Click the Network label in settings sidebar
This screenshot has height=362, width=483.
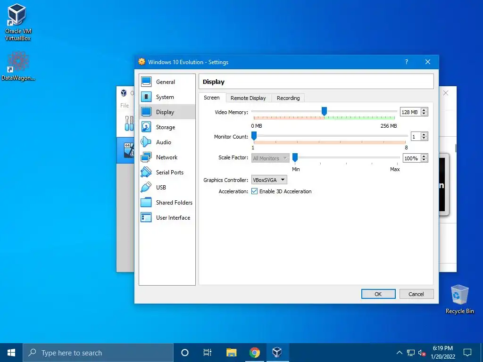(167, 157)
